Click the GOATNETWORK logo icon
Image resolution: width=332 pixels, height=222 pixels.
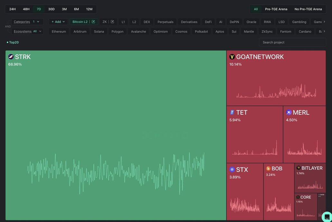coord(232,57)
